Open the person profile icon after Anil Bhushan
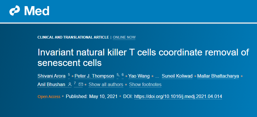The height and width of the screenshot is (117, 257). tap(70, 84)
